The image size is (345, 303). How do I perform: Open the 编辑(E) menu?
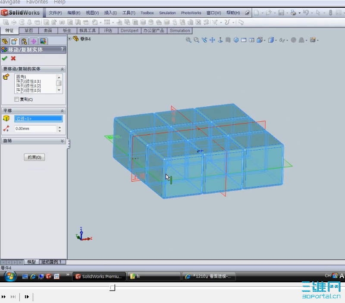pyautogui.click(x=74, y=13)
